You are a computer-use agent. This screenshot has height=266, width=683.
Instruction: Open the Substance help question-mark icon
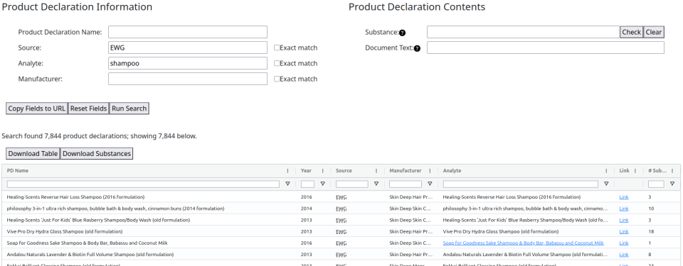click(x=403, y=33)
